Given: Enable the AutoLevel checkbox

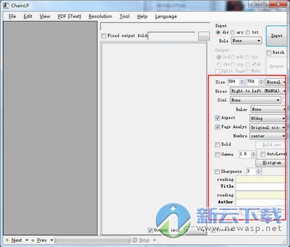Looking at the screenshot, I should [x=263, y=154].
